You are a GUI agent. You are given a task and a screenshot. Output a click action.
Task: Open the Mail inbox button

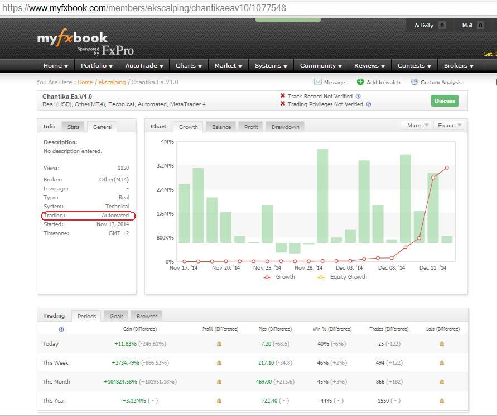click(472, 25)
